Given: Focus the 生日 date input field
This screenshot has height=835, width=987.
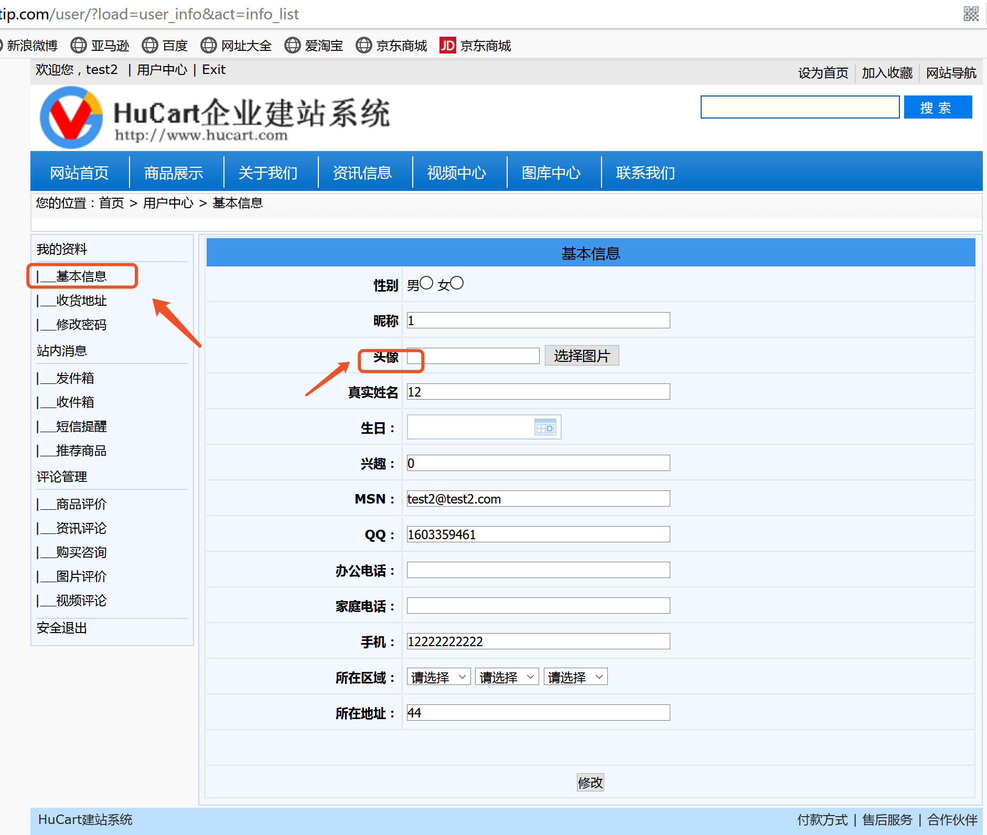Looking at the screenshot, I should click(x=484, y=427).
